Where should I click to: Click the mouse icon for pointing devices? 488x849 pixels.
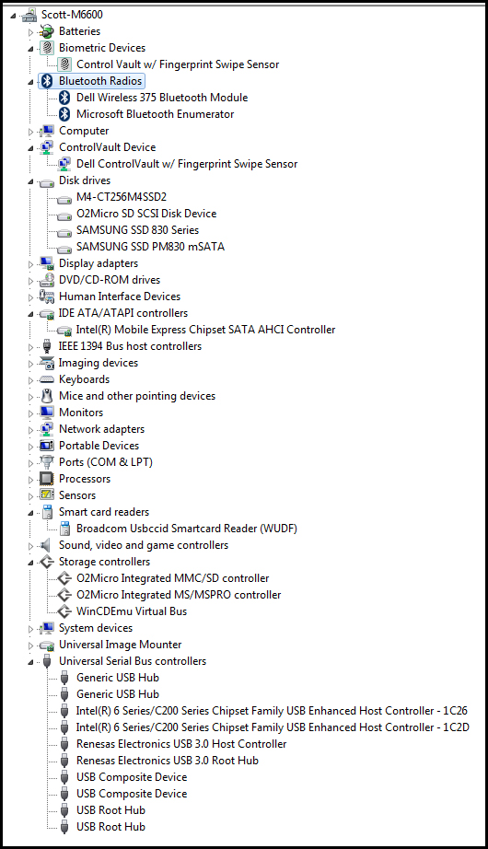[x=47, y=396]
